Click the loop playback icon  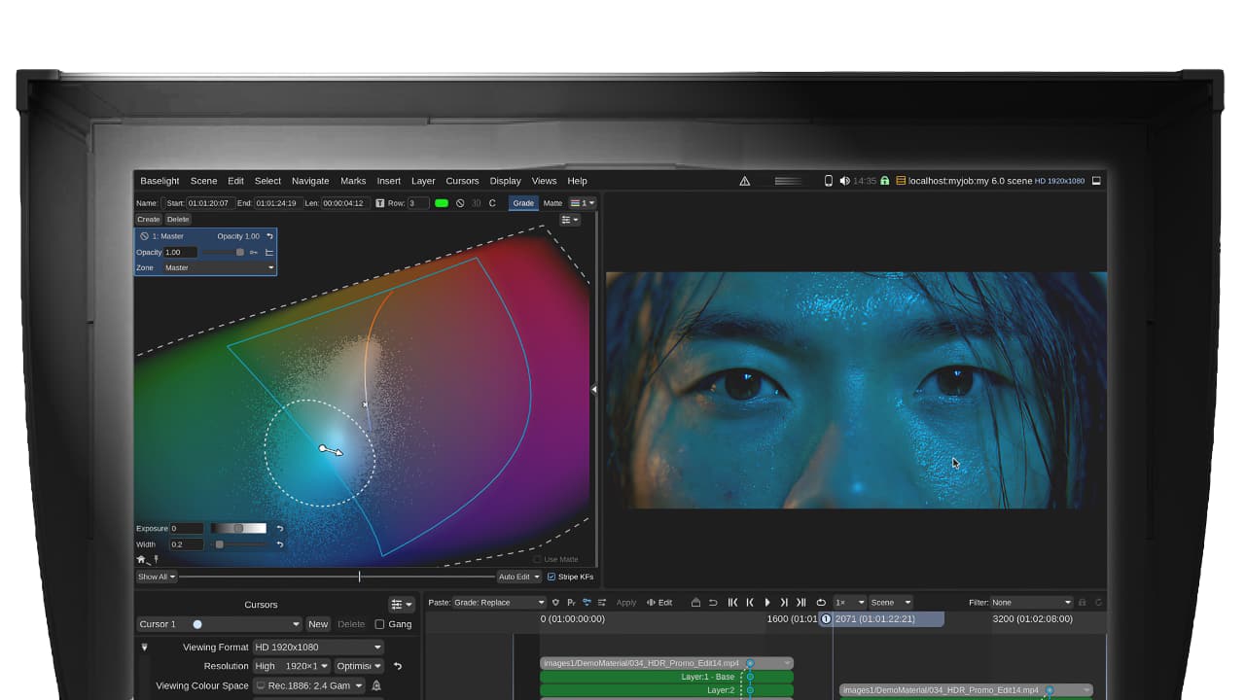click(821, 603)
